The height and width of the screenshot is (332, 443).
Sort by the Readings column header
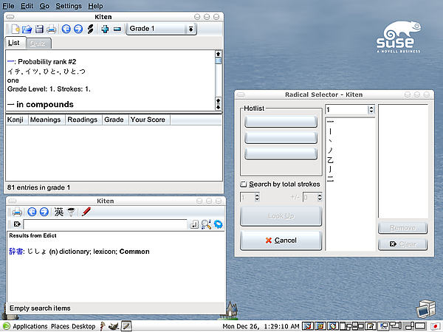(82, 120)
